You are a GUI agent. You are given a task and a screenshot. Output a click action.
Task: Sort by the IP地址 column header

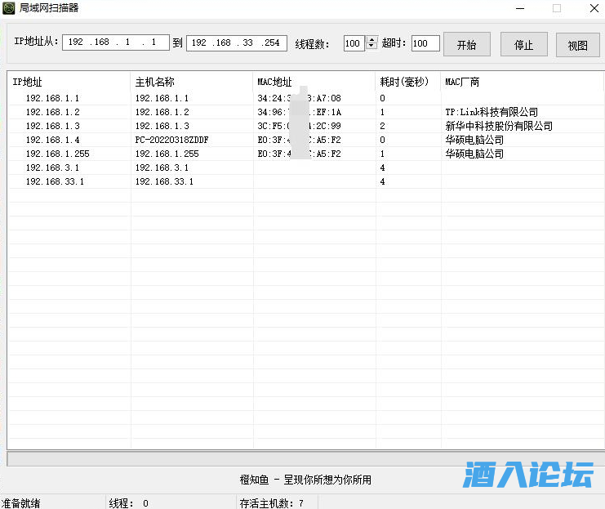point(69,82)
